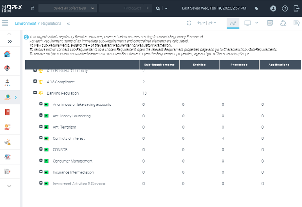Image resolution: width=302 pixels, height=207 pixels.
Task: Click the Entities column header
Action: (199, 65)
